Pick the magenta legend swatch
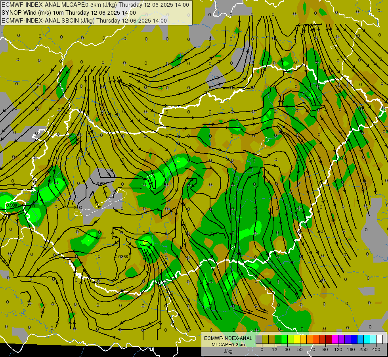The width and height of the screenshot is (388, 357). coord(335,339)
